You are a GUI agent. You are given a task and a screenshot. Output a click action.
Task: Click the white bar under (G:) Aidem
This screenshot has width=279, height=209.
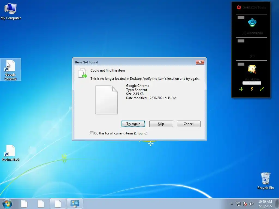tap(252, 83)
